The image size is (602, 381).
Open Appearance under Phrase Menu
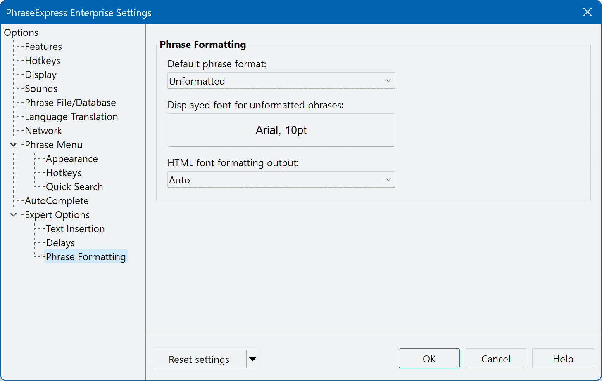click(71, 159)
